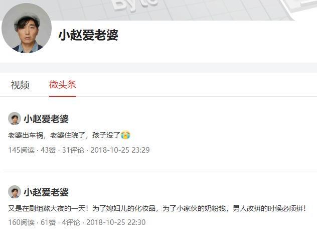View the 160阅读 read count

(x=22, y=222)
